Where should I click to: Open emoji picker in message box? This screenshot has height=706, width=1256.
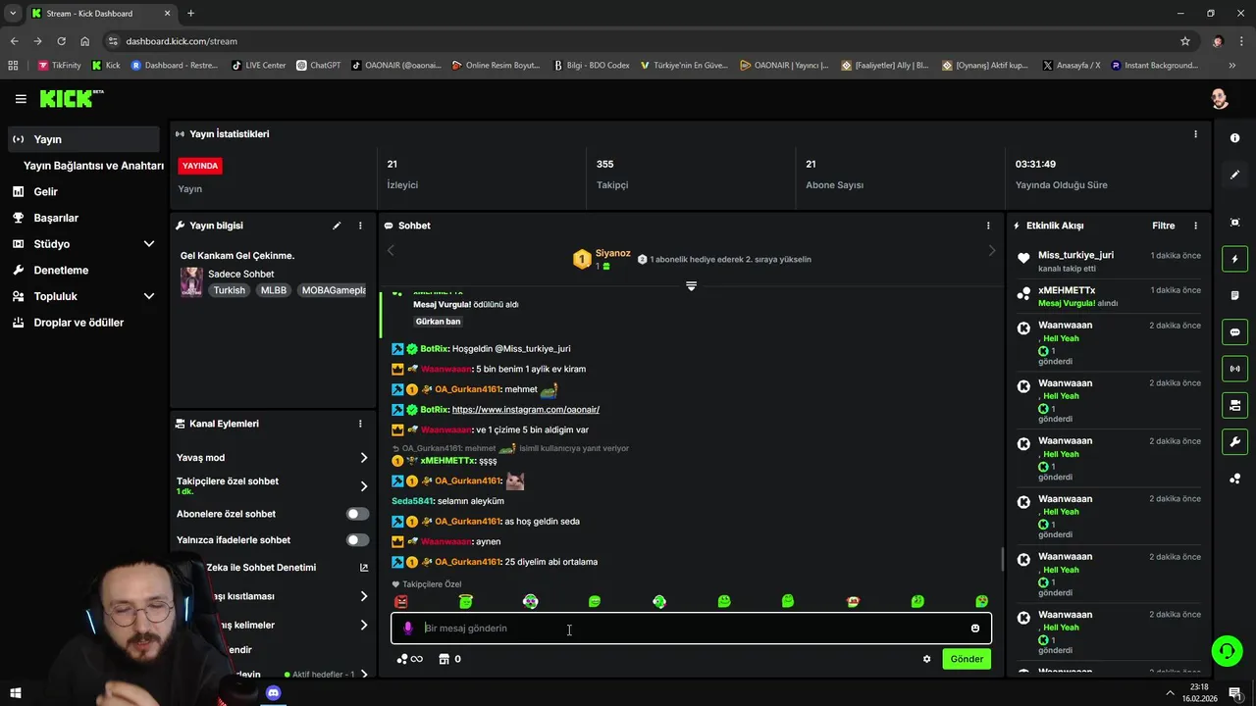point(975,629)
